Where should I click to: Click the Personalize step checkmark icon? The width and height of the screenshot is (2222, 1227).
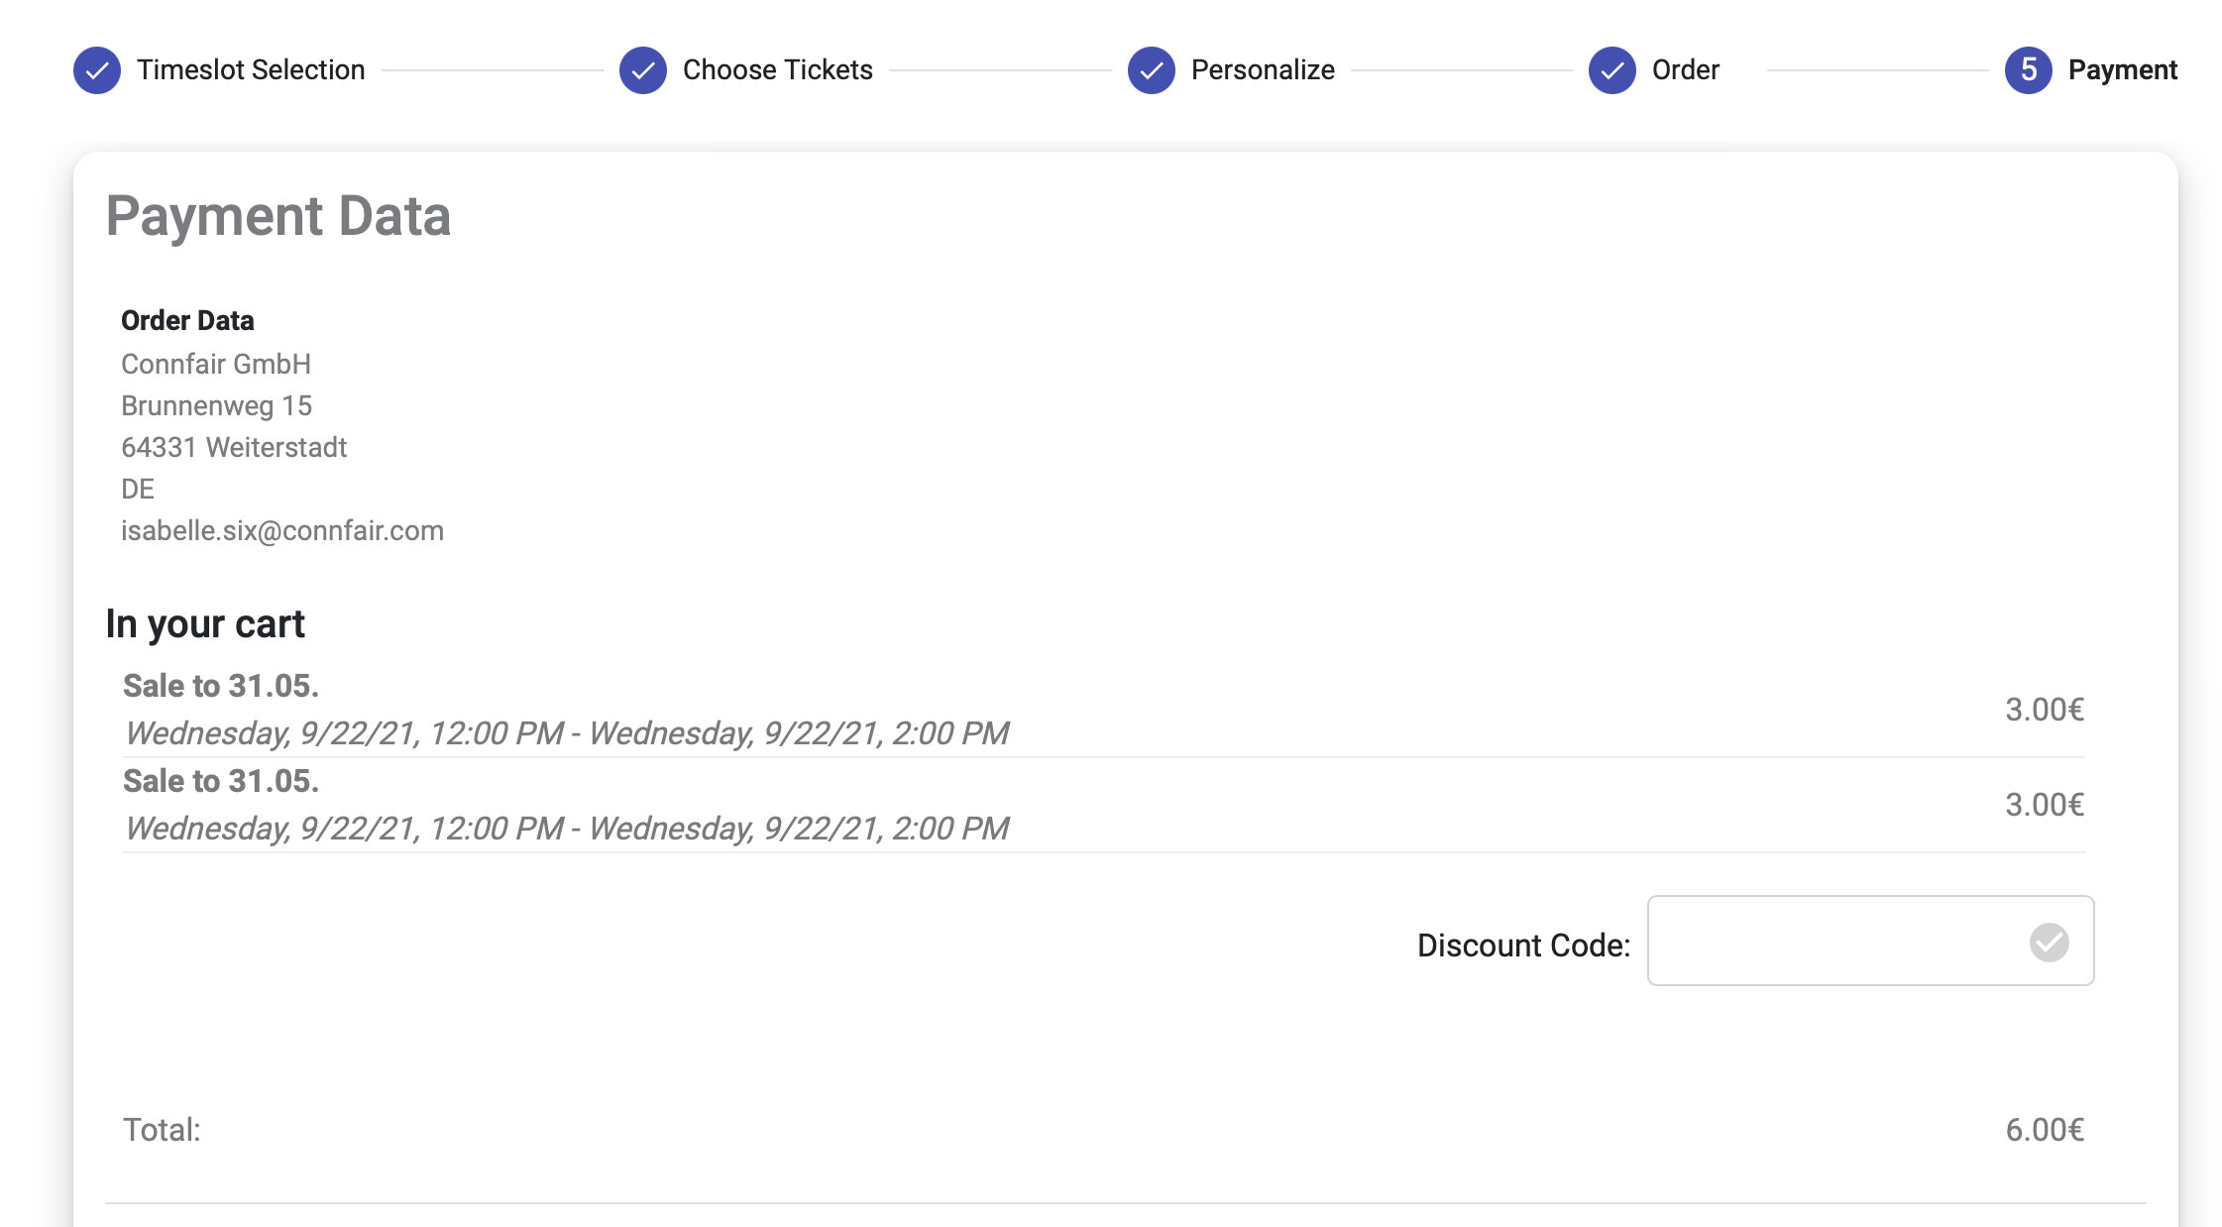pyautogui.click(x=1152, y=70)
